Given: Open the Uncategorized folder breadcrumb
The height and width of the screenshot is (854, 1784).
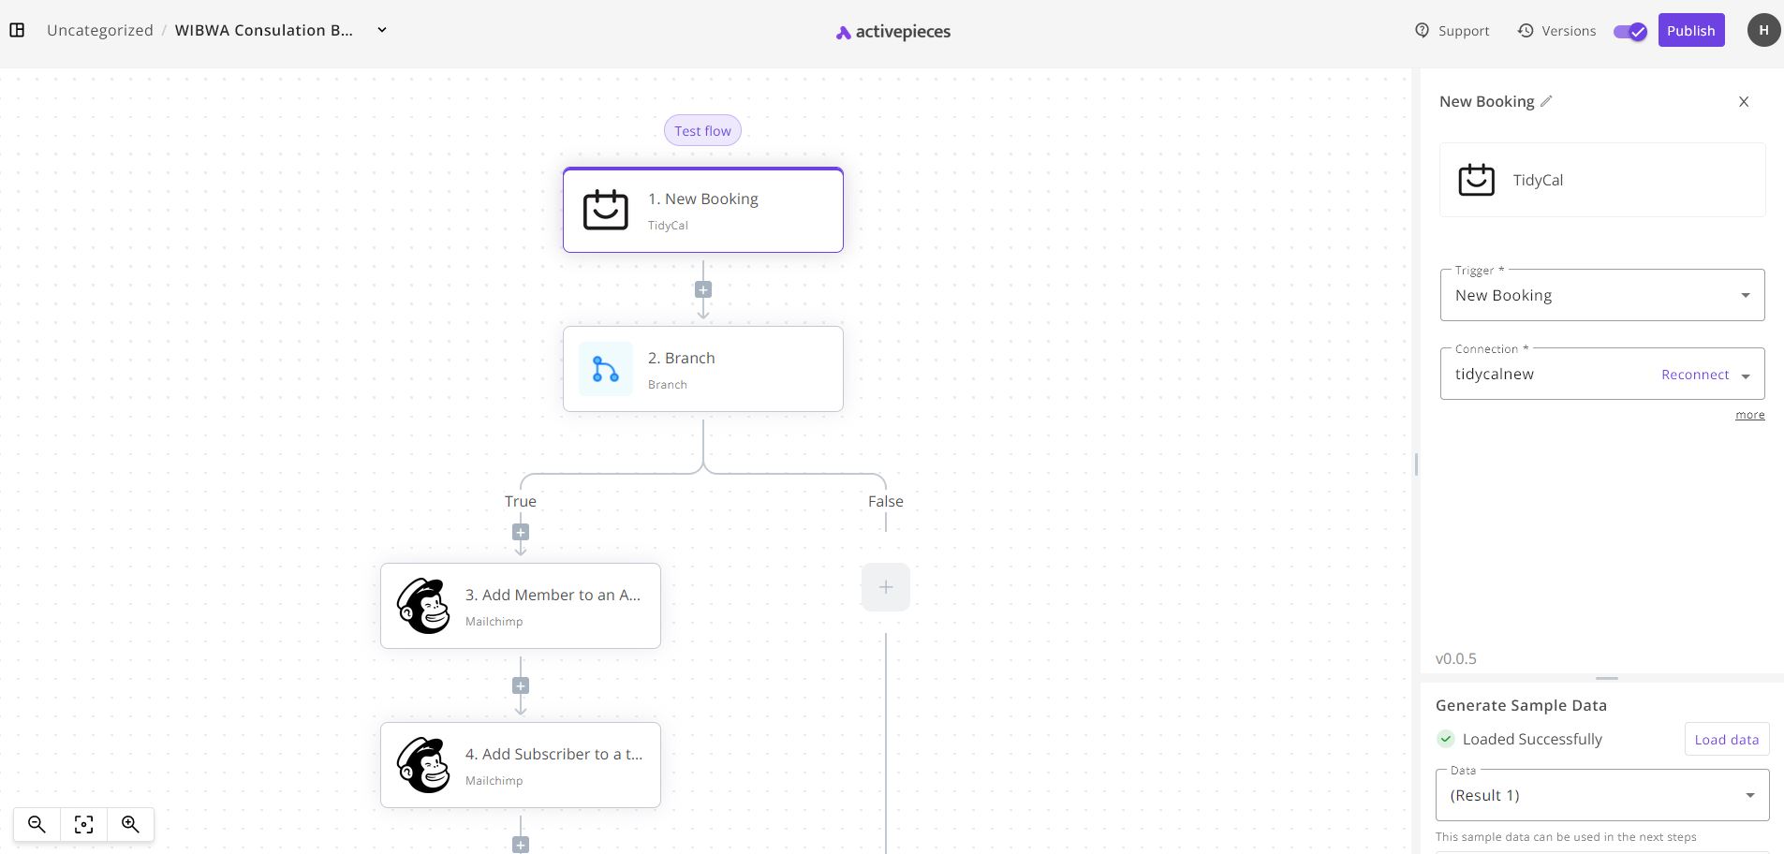Looking at the screenshot, I should click(x=100, y=30).
